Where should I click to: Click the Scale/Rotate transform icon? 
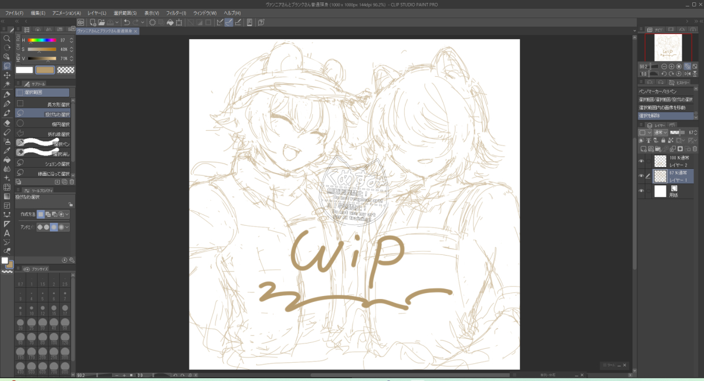coord(179,22)
